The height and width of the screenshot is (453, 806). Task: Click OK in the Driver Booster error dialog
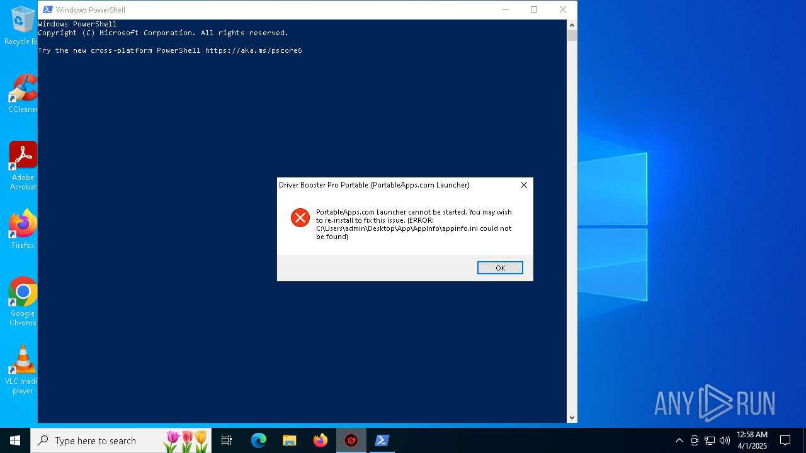click(500, 268)
